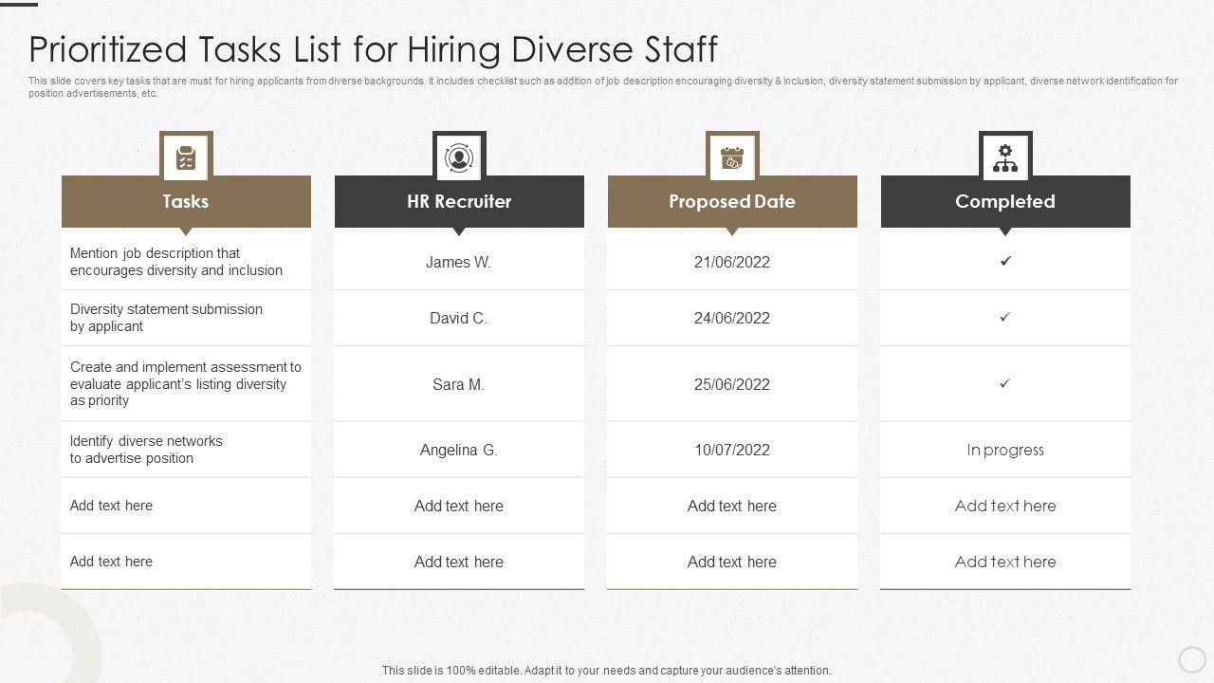Click the gear hierarchy icon above Completed
This screenshot has width=1214, height=683.
coord(1005,157)
